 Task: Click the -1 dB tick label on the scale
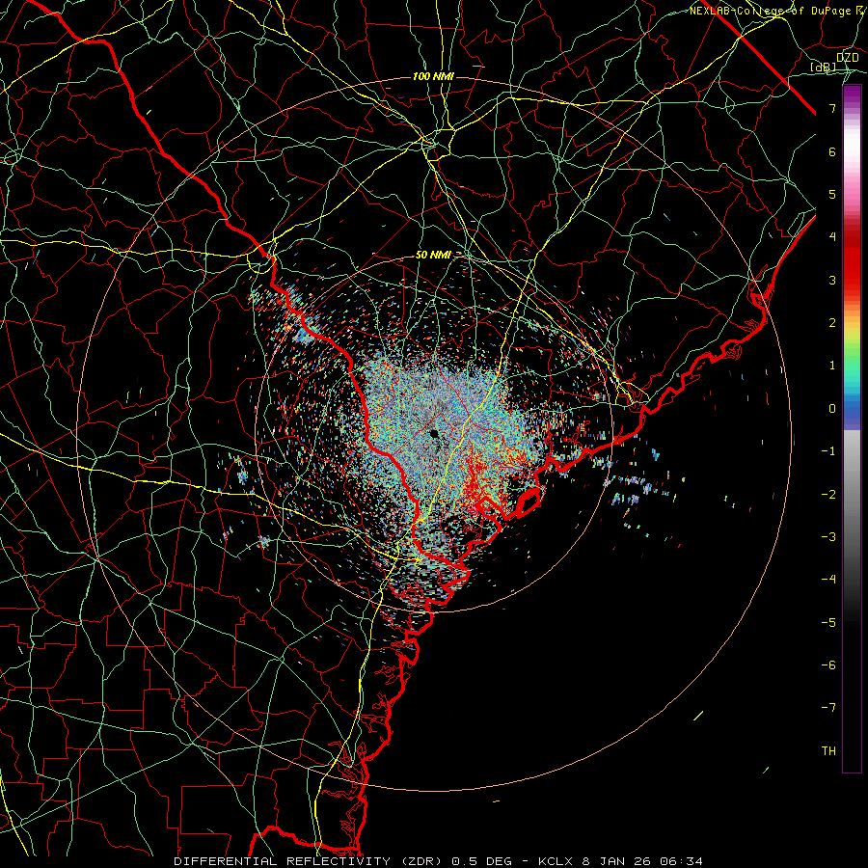pos(828,451)
